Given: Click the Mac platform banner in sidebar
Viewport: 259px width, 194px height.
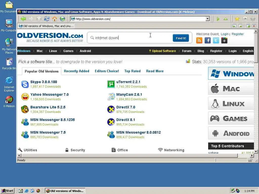Looking at the screenshot, I should 231,89.
